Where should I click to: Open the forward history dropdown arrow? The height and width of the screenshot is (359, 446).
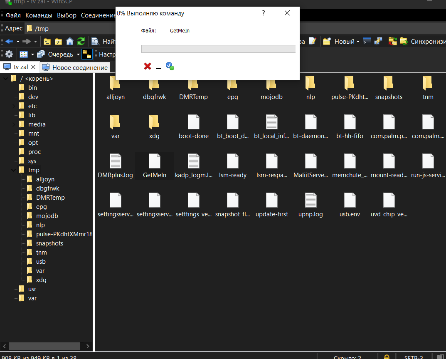click(x=36, y=42)
